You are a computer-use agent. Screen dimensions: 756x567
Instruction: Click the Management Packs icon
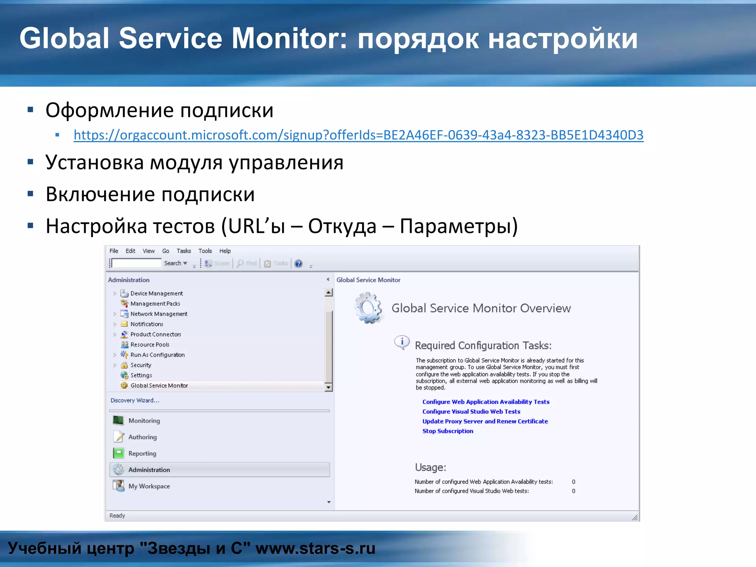pos(124,303)
